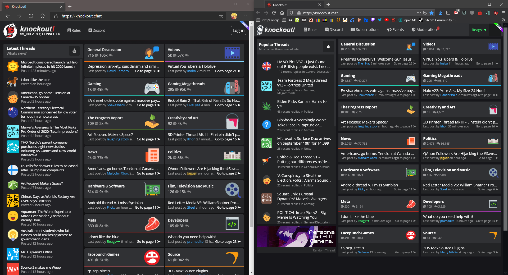Click the Videos film icon in left window

232,53
